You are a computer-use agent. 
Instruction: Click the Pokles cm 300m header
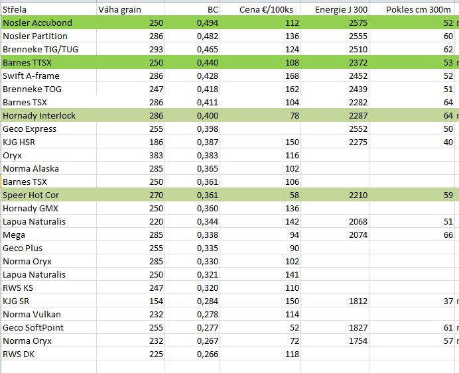pos(414,9)
